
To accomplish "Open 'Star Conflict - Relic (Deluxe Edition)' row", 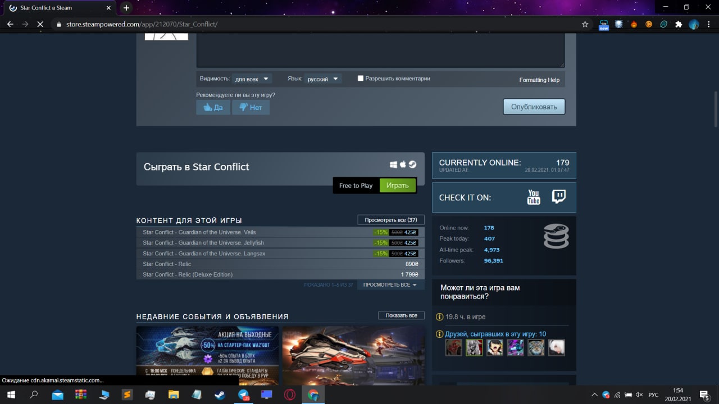I will point(280,274).
